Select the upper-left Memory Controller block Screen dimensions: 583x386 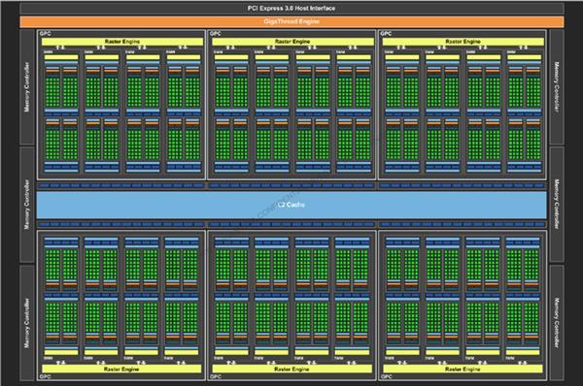click(x=27, y=87)
